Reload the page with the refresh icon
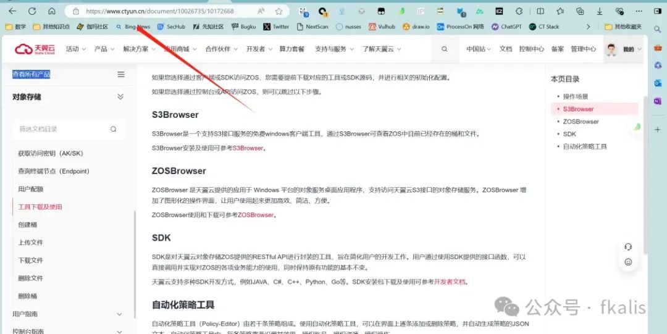Viewport: 667px width, 334px height. [x=32, y=11]
